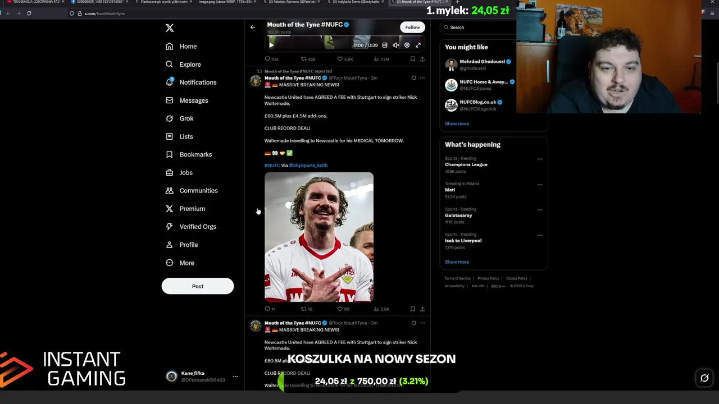Open video settings gear
Image resolution: width=719 pixels, height=404 pixels.
coord(407,45)
